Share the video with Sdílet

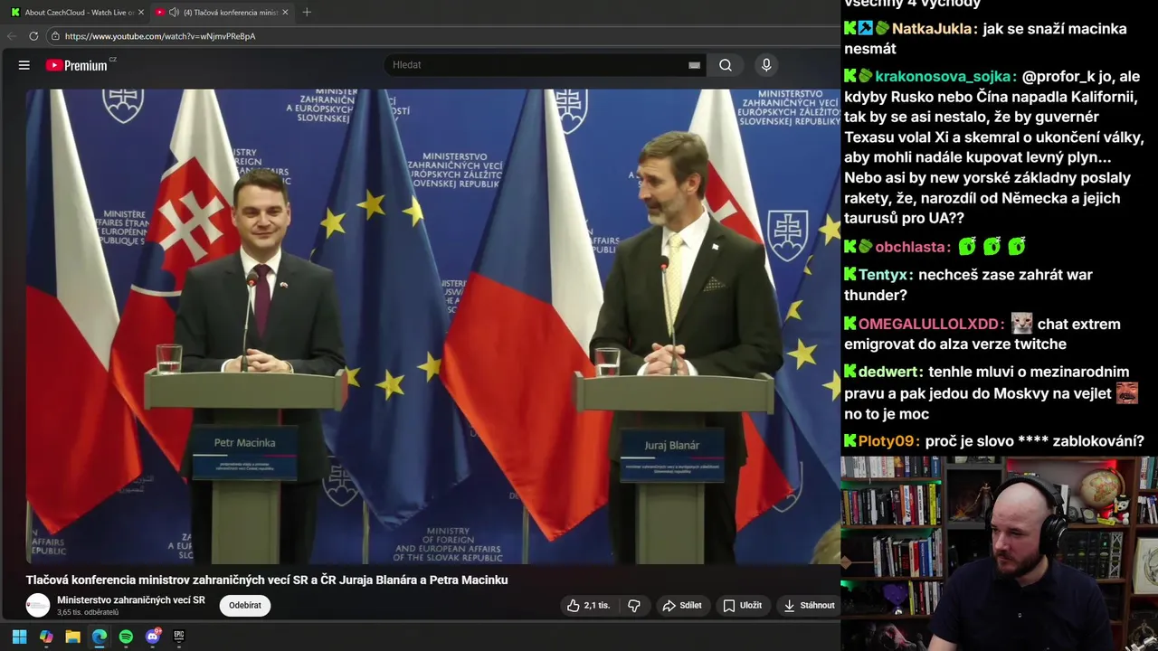682,606
